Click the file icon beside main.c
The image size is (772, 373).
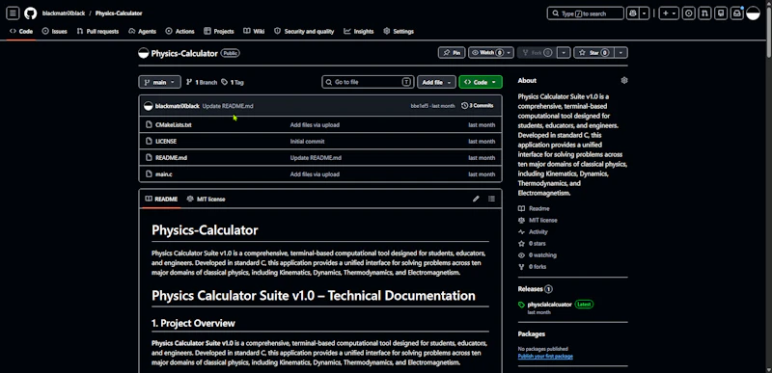(149, 173)
